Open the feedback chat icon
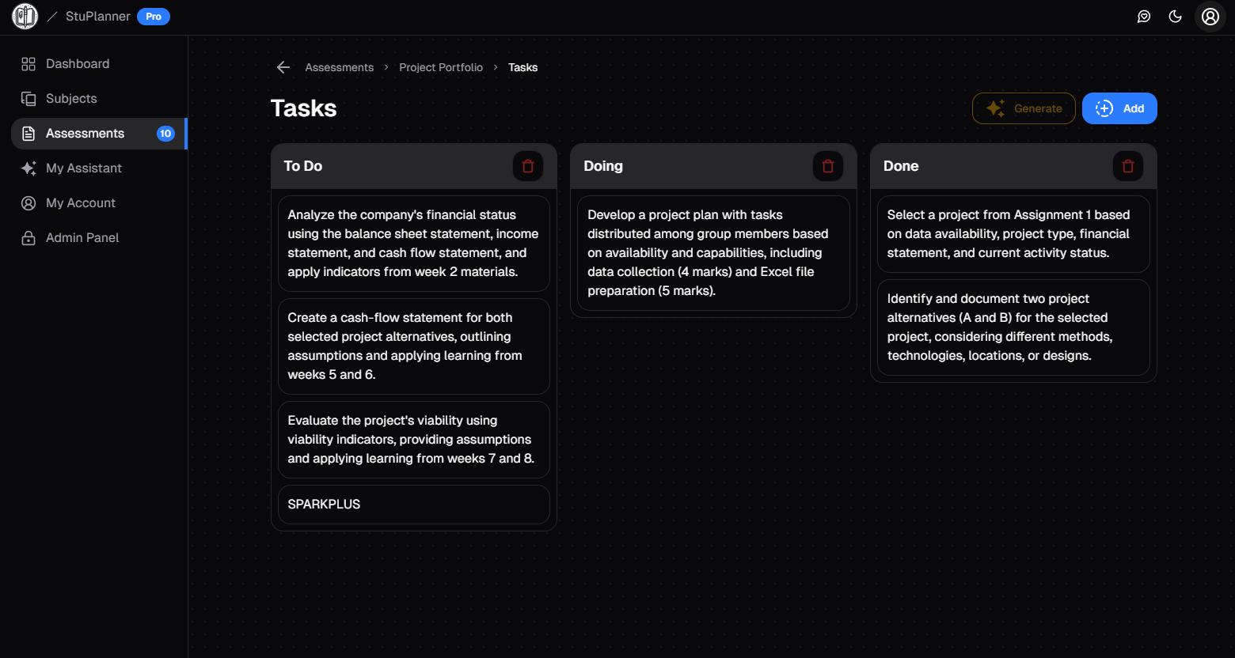 [1144, 17]
